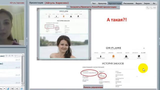Open the Видео tab

coord(138,3)
